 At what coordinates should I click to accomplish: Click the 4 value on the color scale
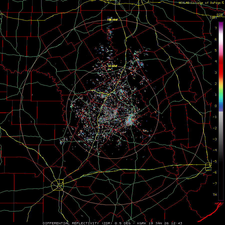pyautogui.click(x=216, y=61)
